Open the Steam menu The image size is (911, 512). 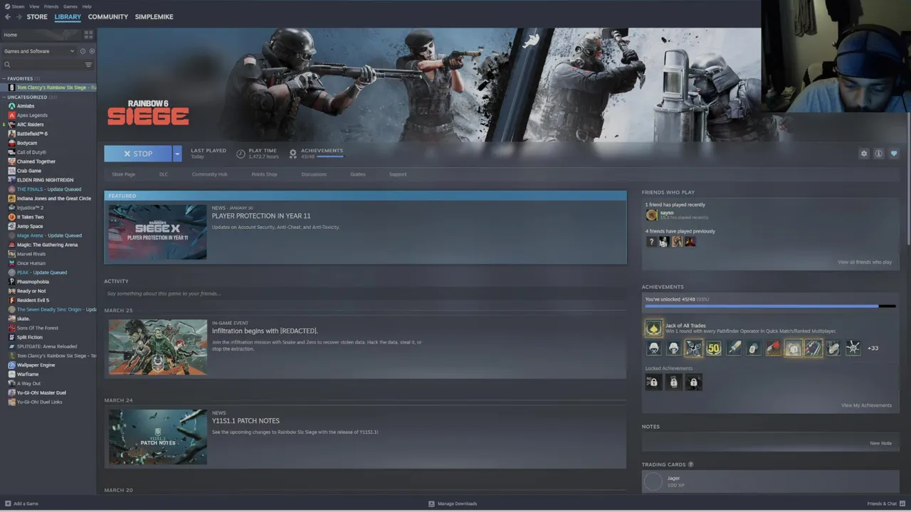click(14, 6)
